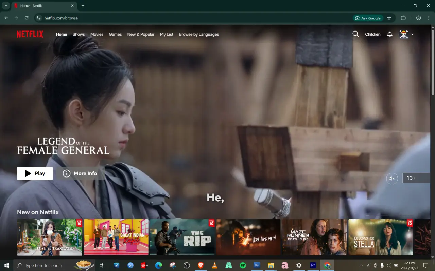Open the Chrome profile icon
Screen dimensions: 435x271
418,18
